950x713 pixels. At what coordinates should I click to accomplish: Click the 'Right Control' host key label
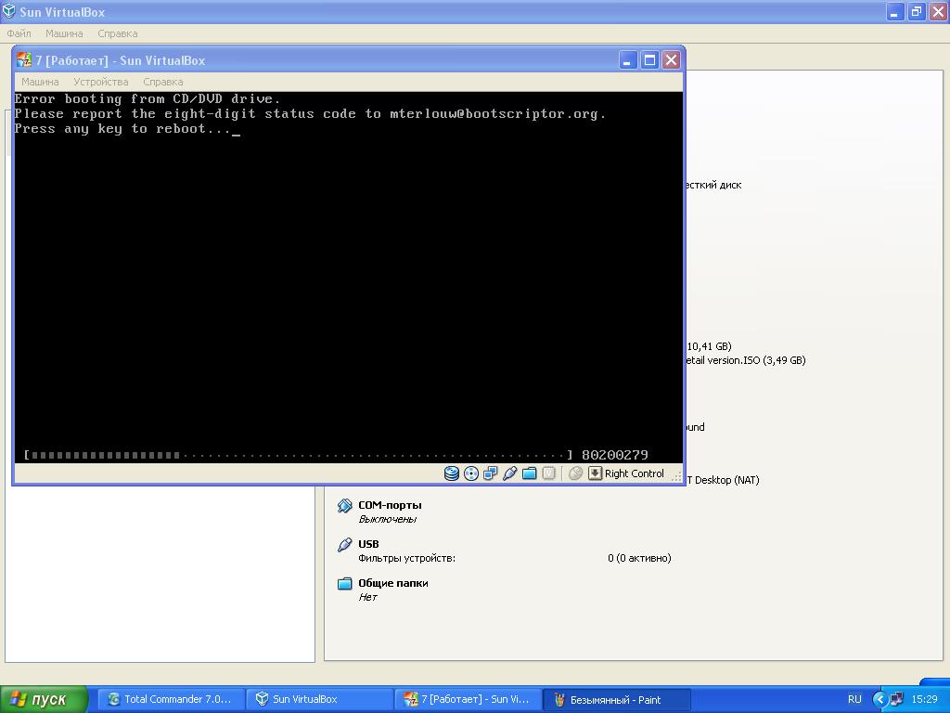[635, 473]
